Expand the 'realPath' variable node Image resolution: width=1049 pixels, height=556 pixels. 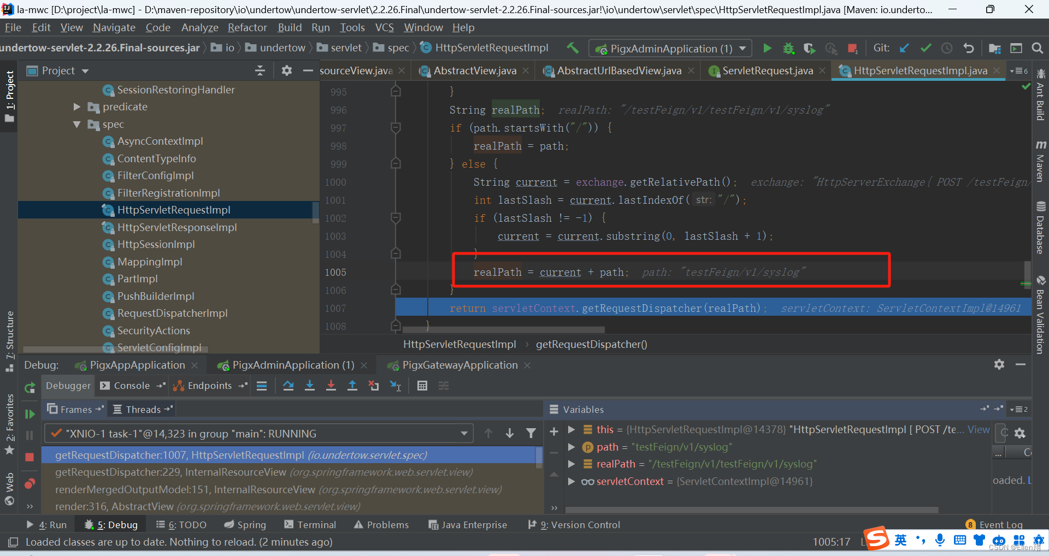571,464
